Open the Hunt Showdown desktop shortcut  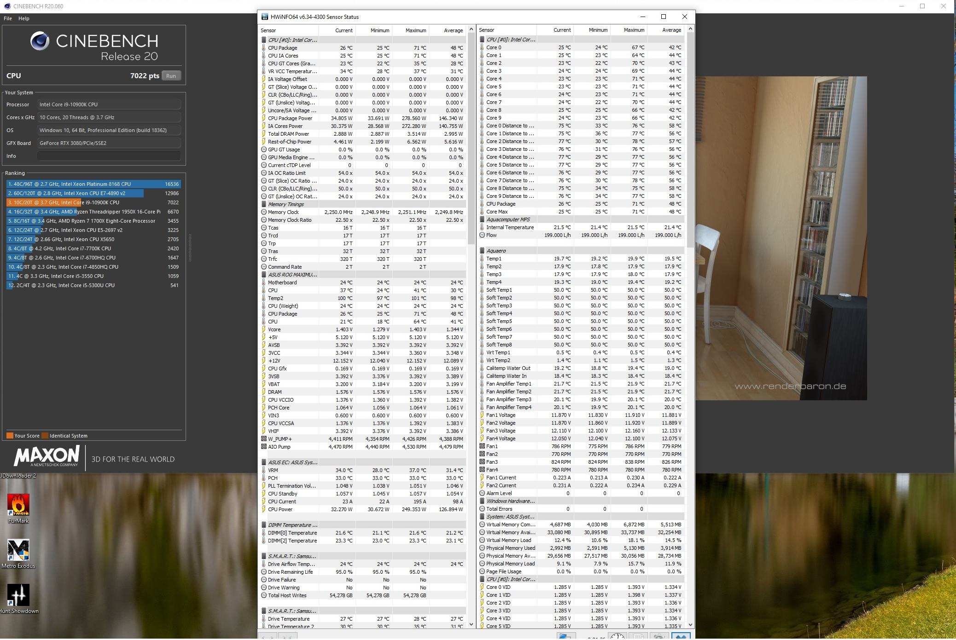point(18,599)
